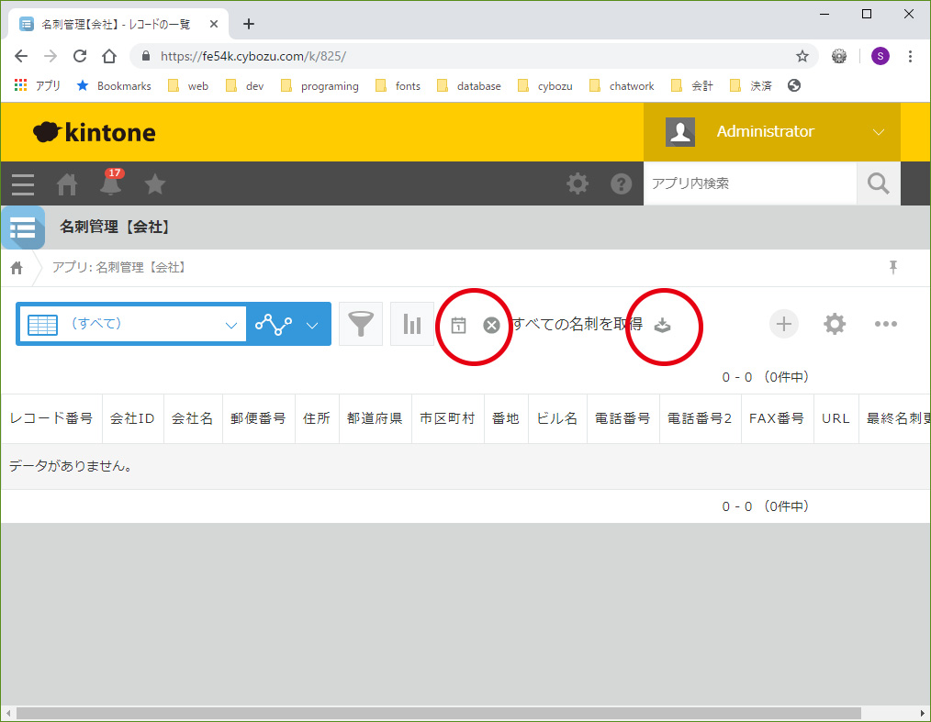Image resolution: width=931 pixels, height=722 pixels.
Task: Click the 郵便番号 column header
Action: click(258, 418)
